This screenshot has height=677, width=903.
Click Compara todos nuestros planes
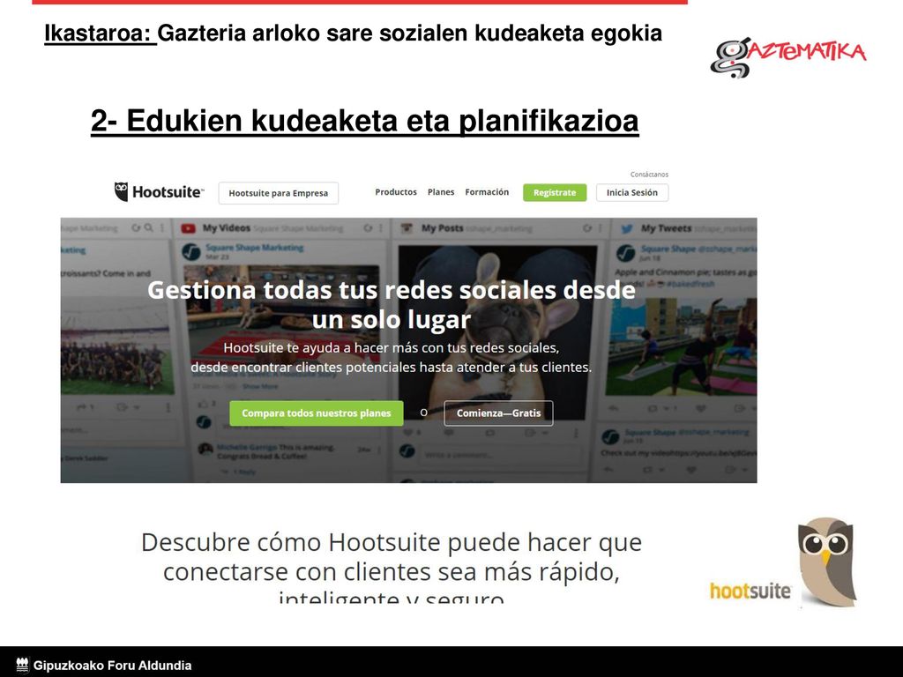point(317,413)
